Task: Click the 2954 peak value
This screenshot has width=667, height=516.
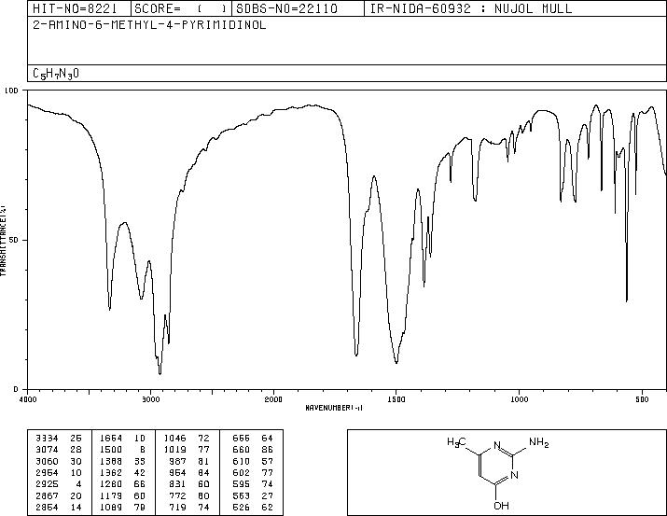Action: 47,472
